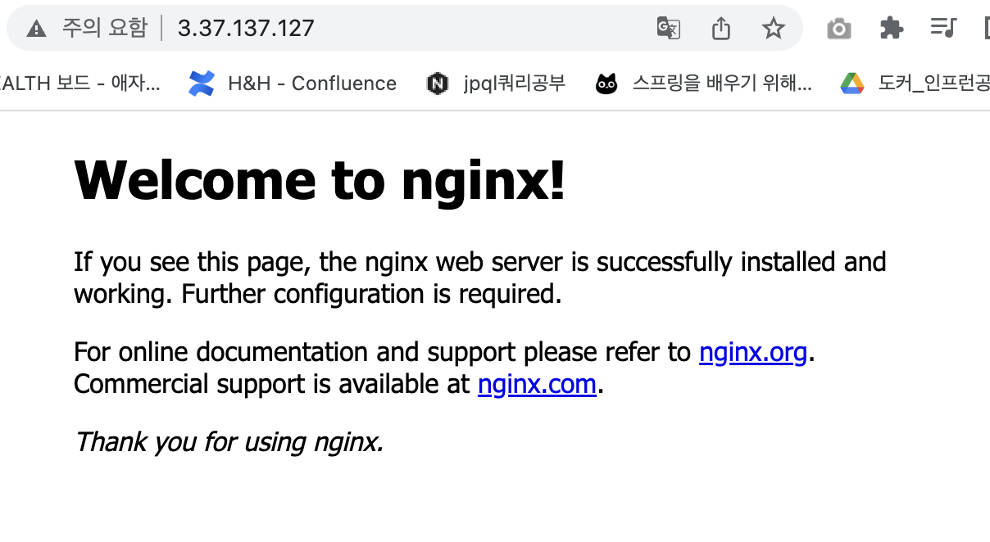990x542 pixels.
Task: Open Google Translate icon in address bar
Action: (669, 29)
